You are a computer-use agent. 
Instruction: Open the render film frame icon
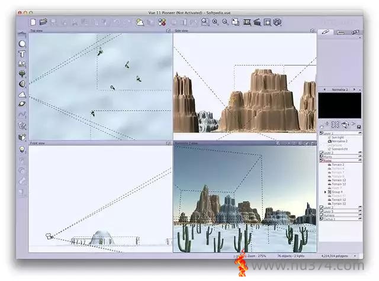tap(247, 22)
